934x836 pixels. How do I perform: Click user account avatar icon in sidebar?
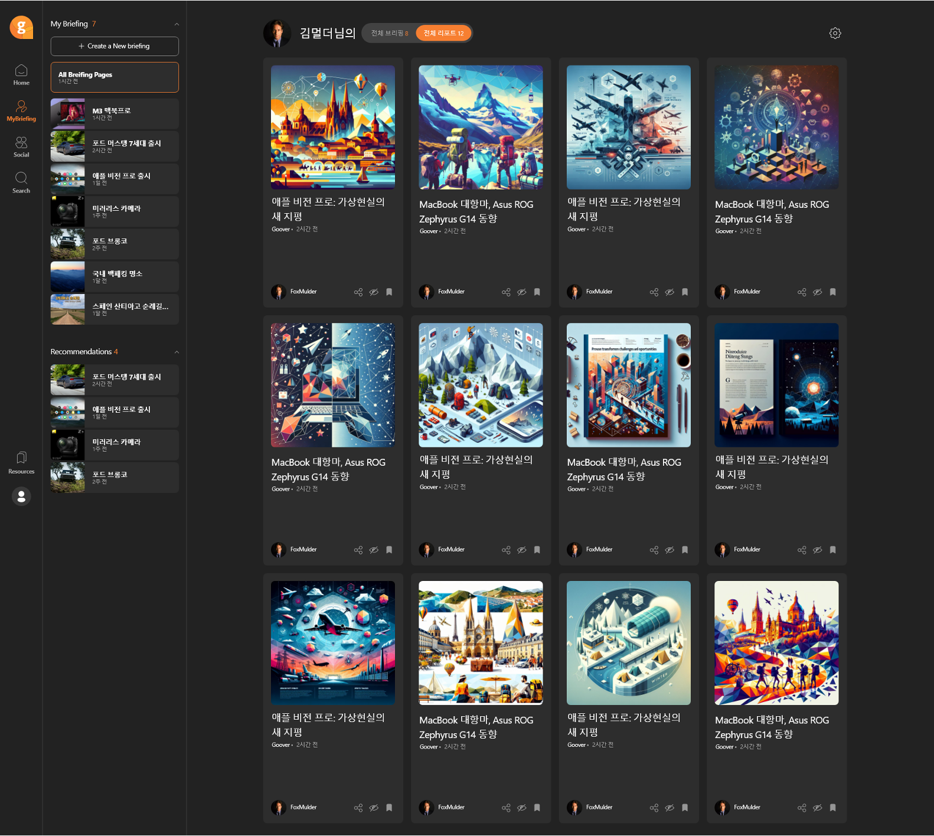21,497
